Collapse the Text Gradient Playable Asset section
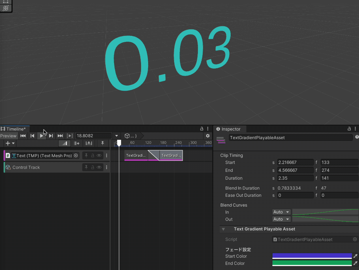 (223, 229)
